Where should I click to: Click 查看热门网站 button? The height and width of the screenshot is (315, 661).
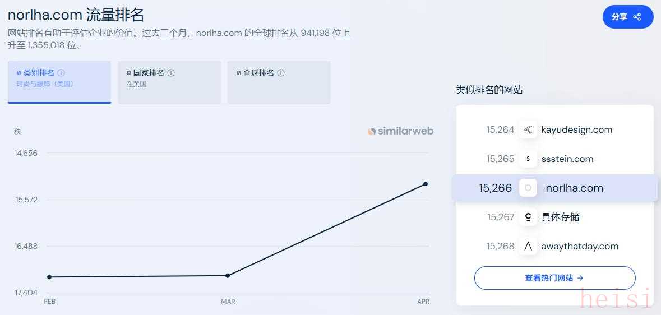[x=554, y=278]
